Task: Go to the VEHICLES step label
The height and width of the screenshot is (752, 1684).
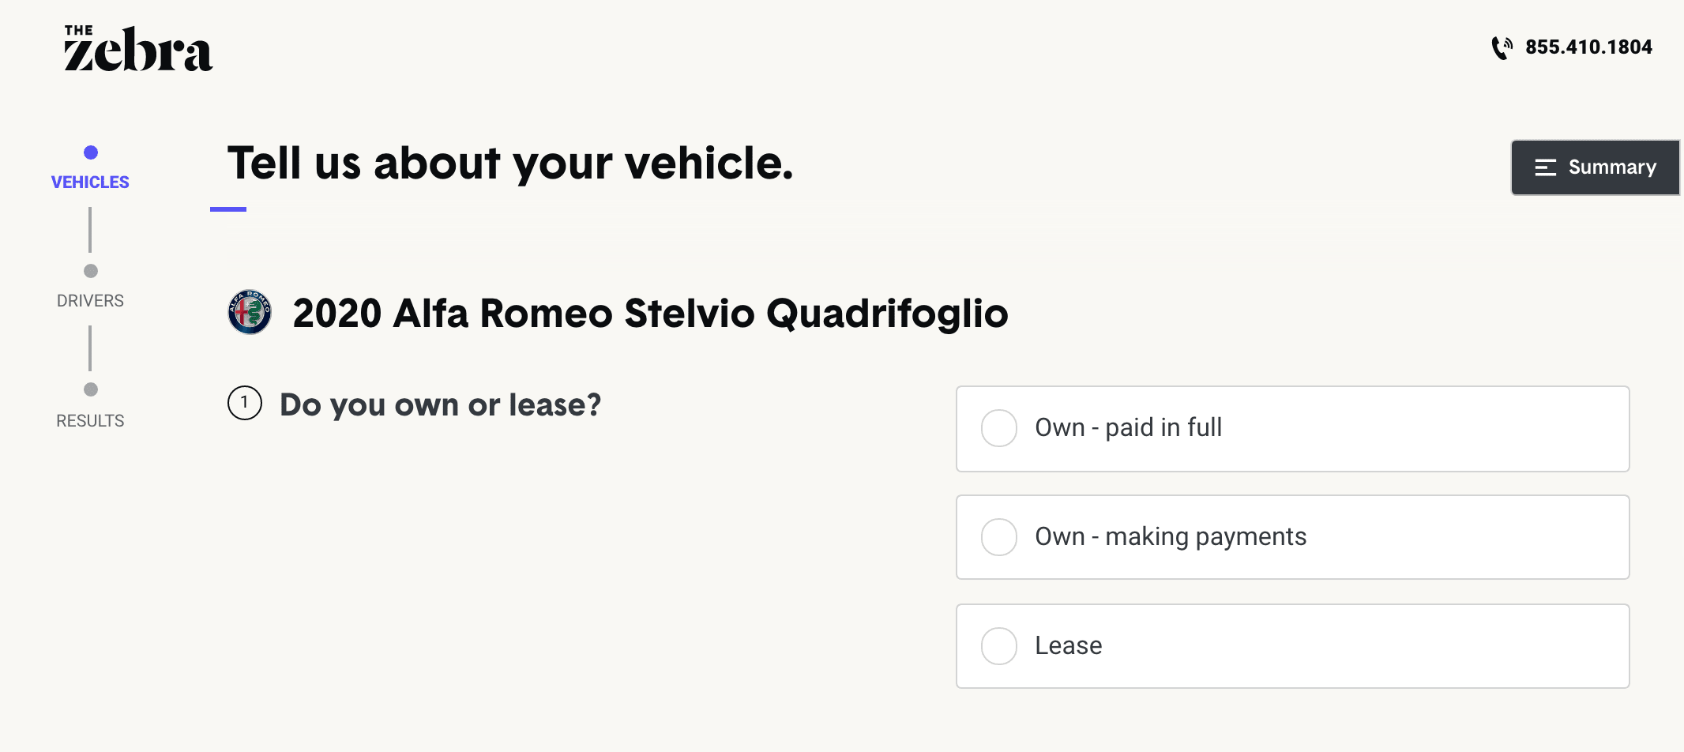Action: point(90,182)
